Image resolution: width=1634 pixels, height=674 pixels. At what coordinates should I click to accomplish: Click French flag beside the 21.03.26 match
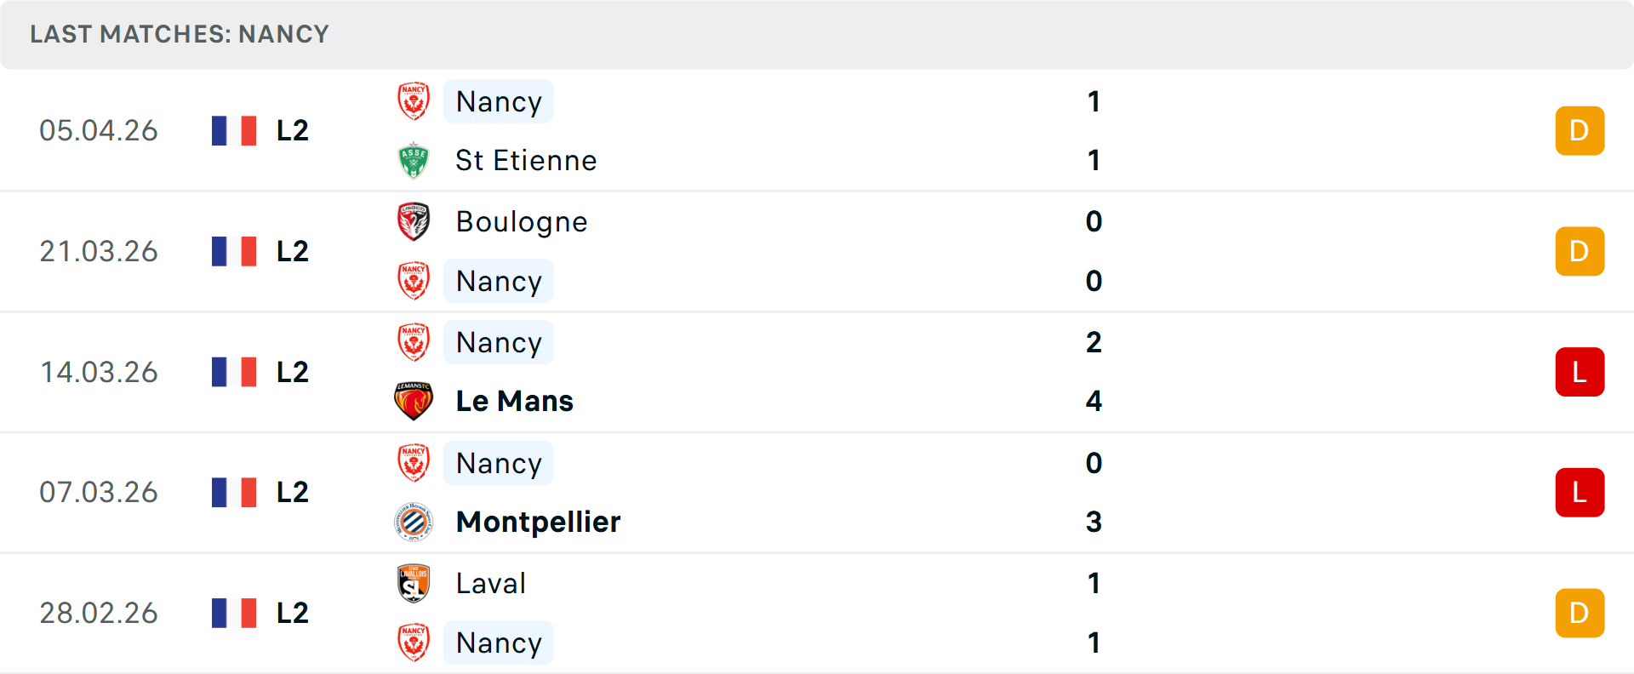[x=234, y=252]
